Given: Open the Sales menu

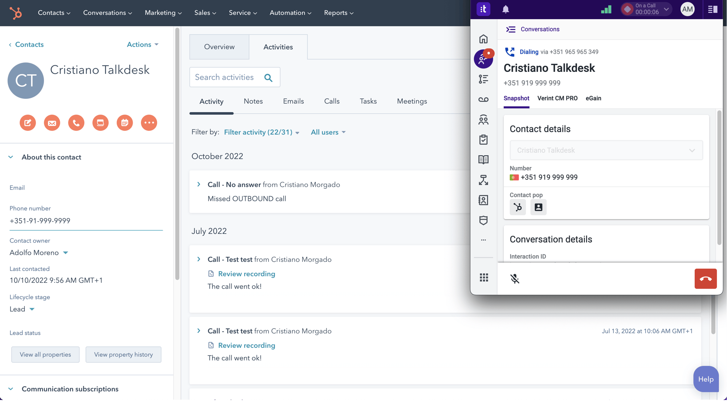Looking at the screenshot, I should click(x=205, y=13).
